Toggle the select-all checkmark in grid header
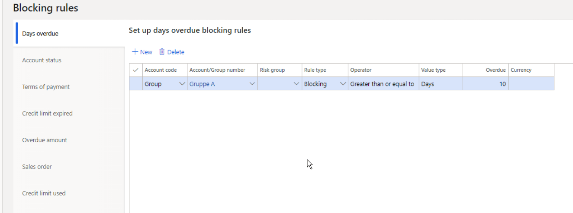 135,70
